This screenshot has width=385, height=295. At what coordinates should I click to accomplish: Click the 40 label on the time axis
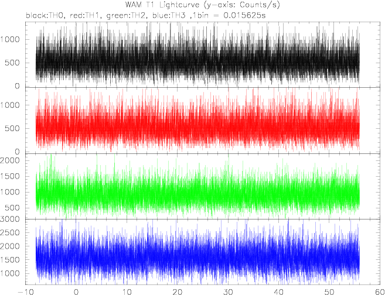tap(279, 292)
